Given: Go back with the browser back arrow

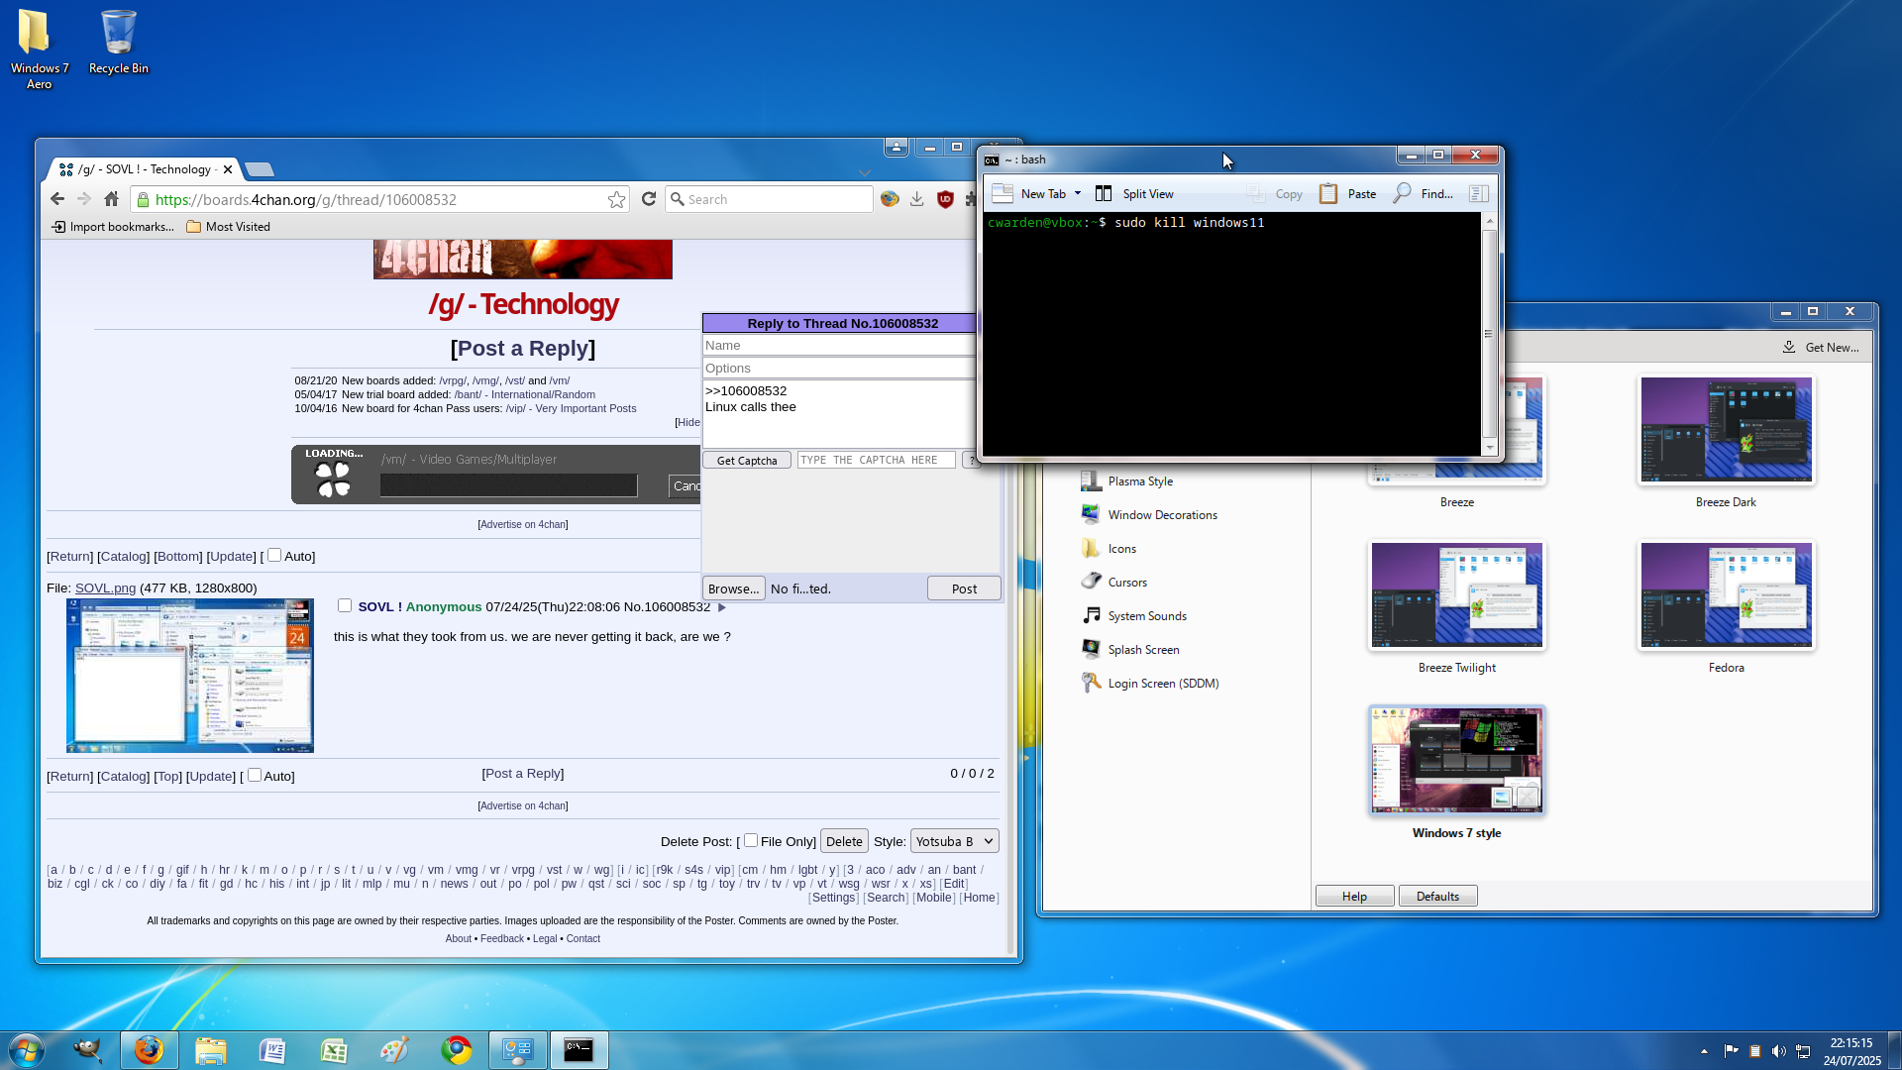Looking at the screenshot, I should coord(57,199).
